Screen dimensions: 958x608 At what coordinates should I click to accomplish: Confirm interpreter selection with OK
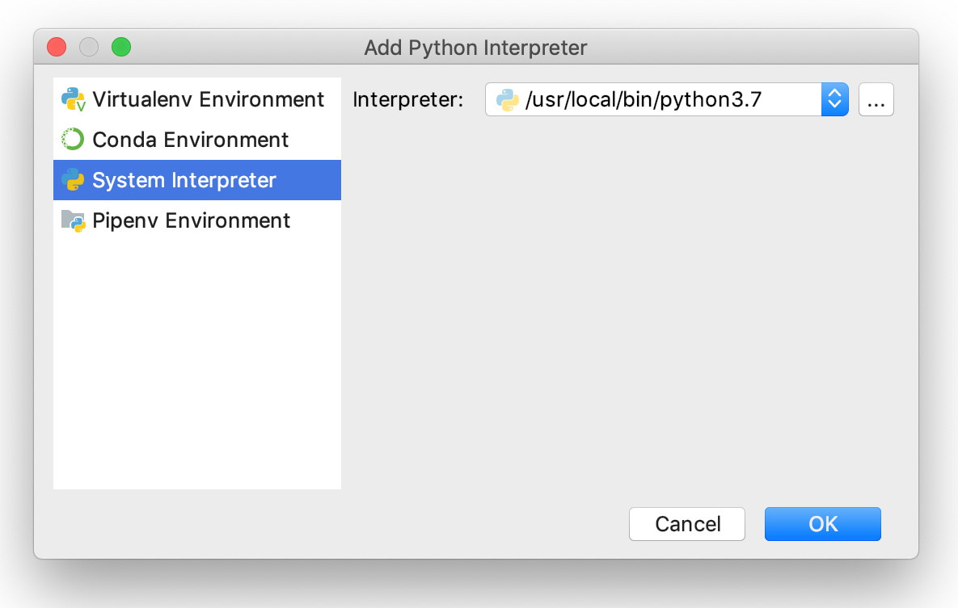822,523
